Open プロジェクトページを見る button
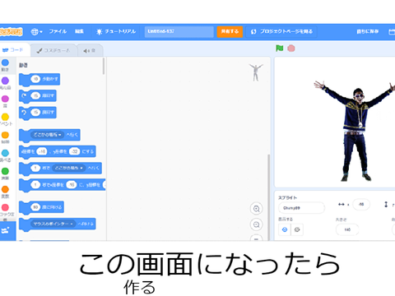The image size is (395, 296). point(281,32)
